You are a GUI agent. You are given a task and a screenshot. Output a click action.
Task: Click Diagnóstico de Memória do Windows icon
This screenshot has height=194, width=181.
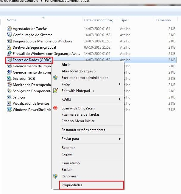(x=9, y=41)
